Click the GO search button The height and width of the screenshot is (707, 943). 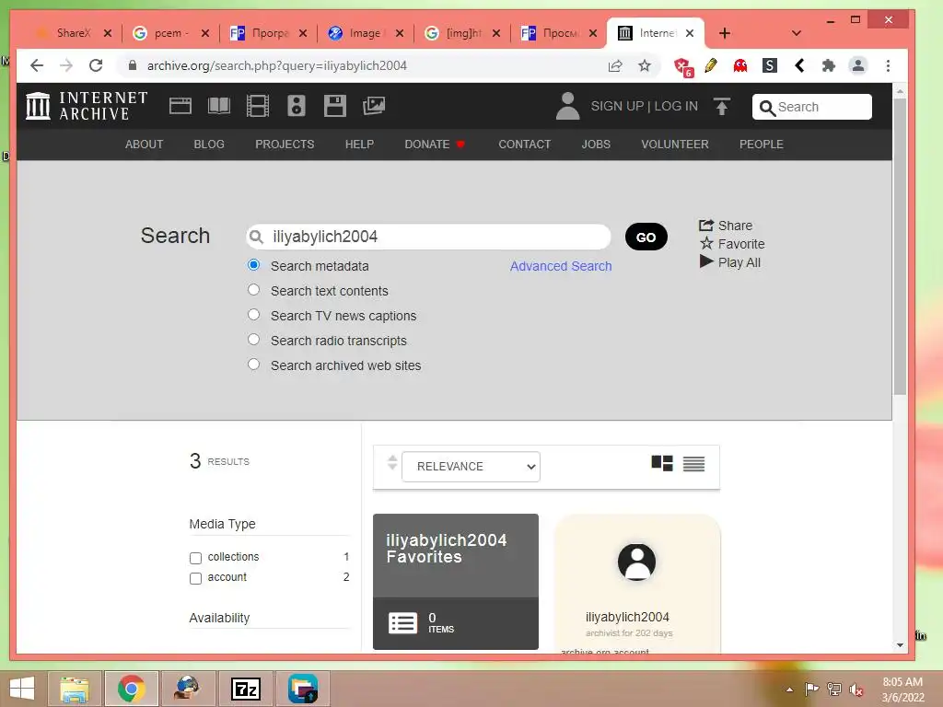[x=646, y=237]
